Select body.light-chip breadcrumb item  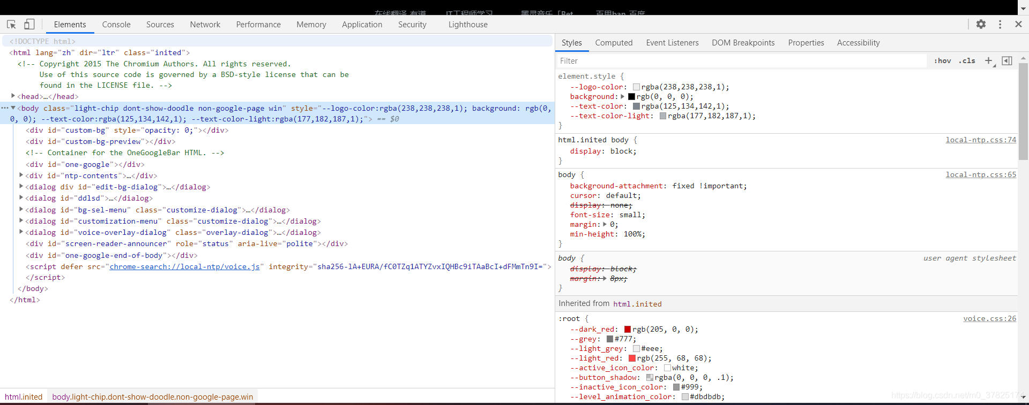(x=153, y=397)
